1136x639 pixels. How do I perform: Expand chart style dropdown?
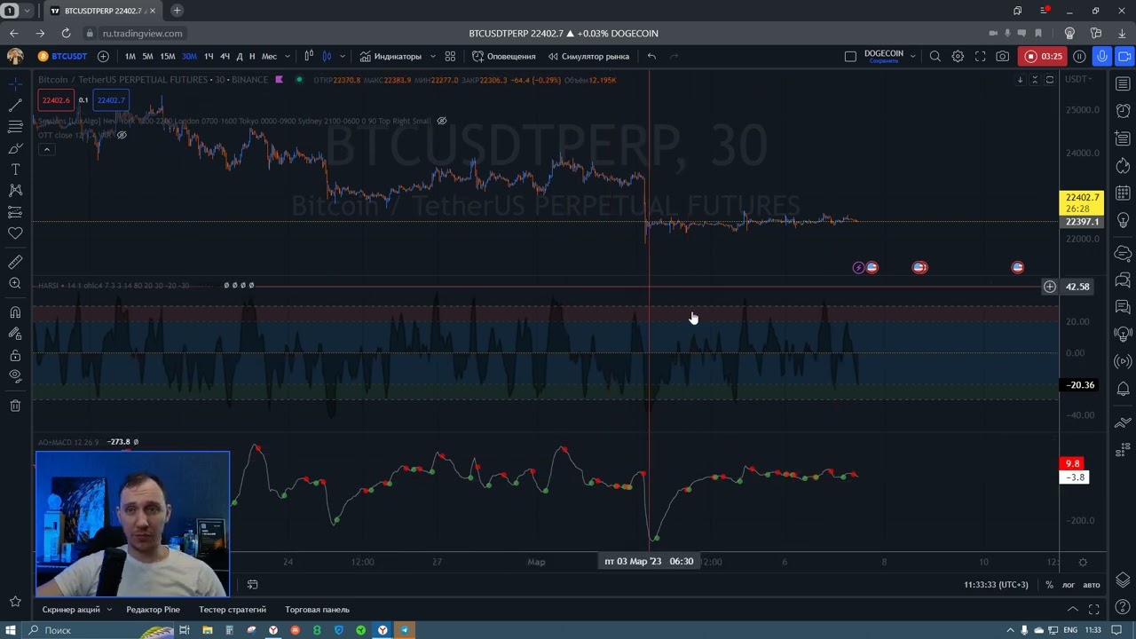[342, 56]
